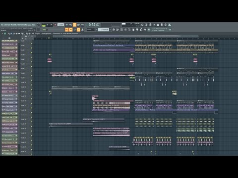Open the FILE menu

coord(2,25)
